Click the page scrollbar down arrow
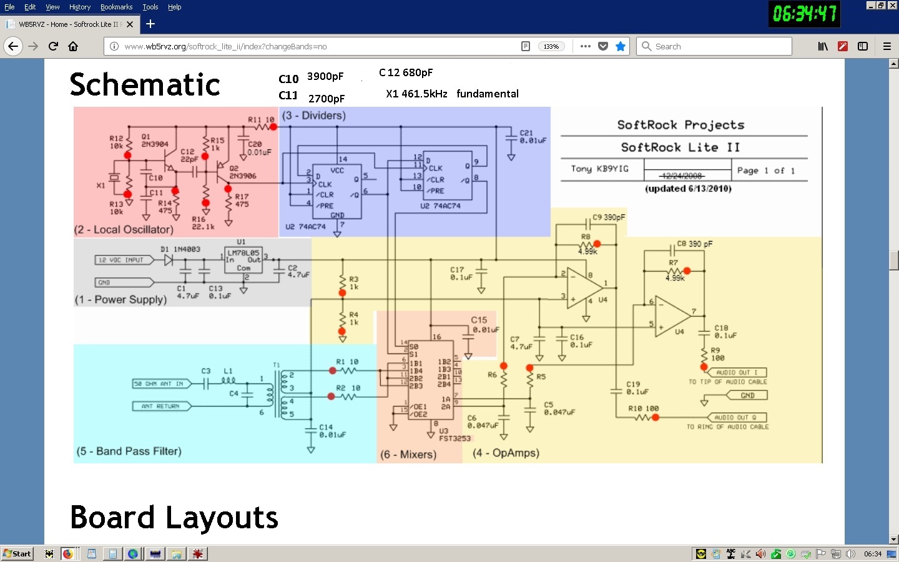This screenshot has width=899, height=562. tap(893, 540)
